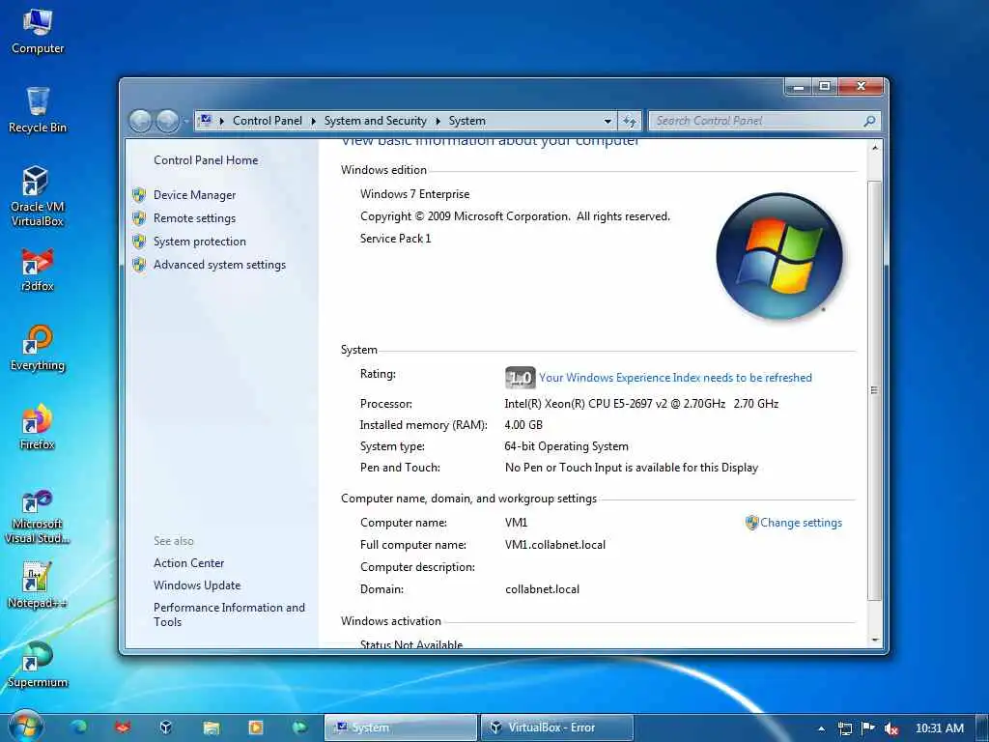The width and height of the screenshot is (989, 742).
Task: Switch to VirtualBox - Error taskbar window
Action: (x=557, y=728)
